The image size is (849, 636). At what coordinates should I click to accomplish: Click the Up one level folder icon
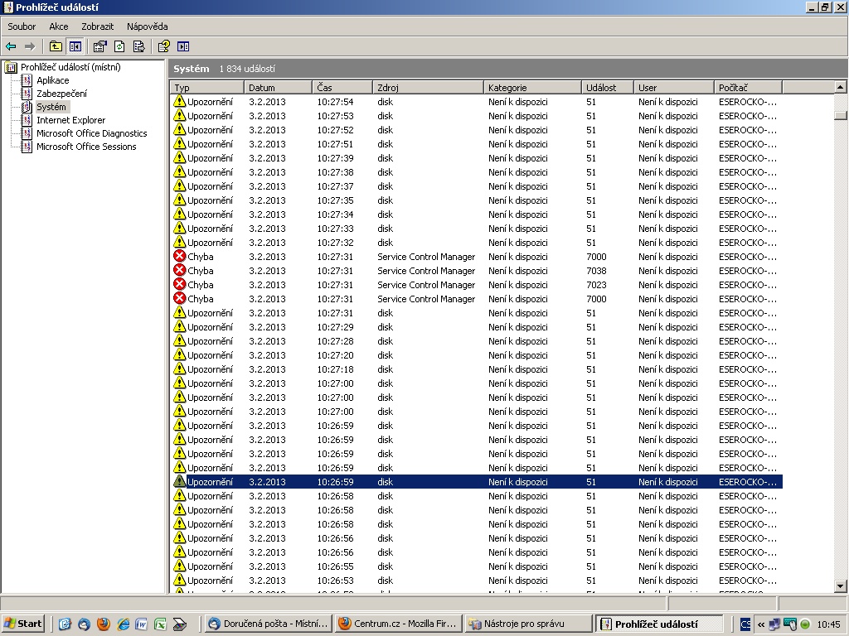click(x=56, y=46)
